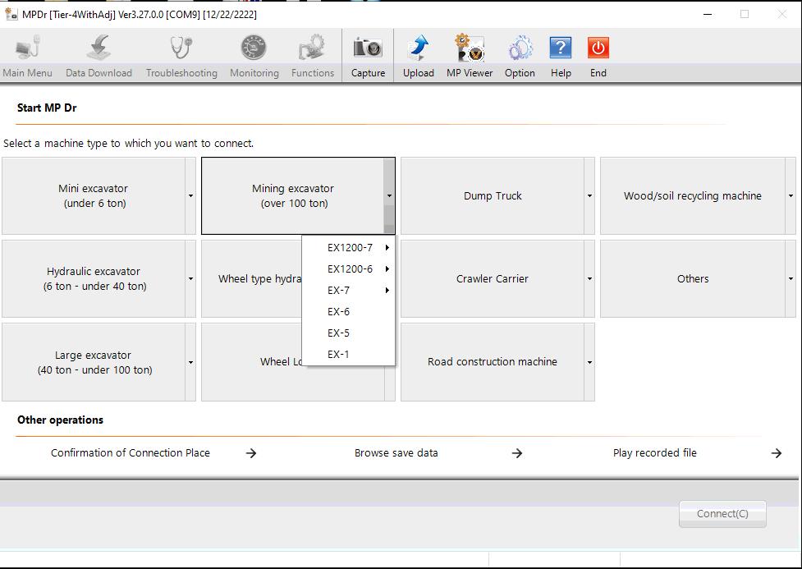802x569 pixels.
Task: Expand the Dump Truck model dropdown
Action: pos(589,196)
